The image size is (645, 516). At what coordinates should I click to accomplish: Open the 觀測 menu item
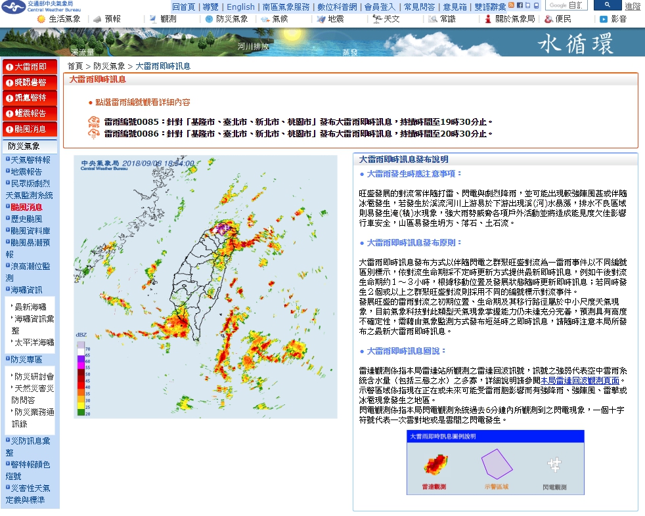167,19
